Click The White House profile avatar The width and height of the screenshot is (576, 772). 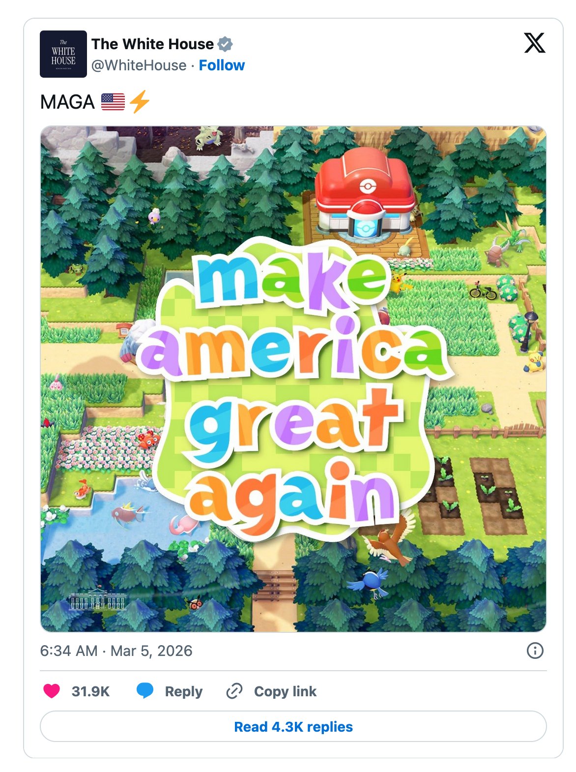[x=63, y=54]
